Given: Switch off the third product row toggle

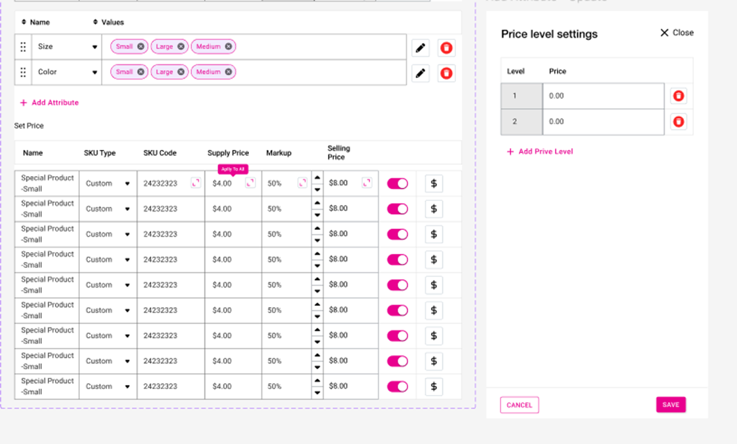Looking at the screenshot, I should (x=397, y=234).
